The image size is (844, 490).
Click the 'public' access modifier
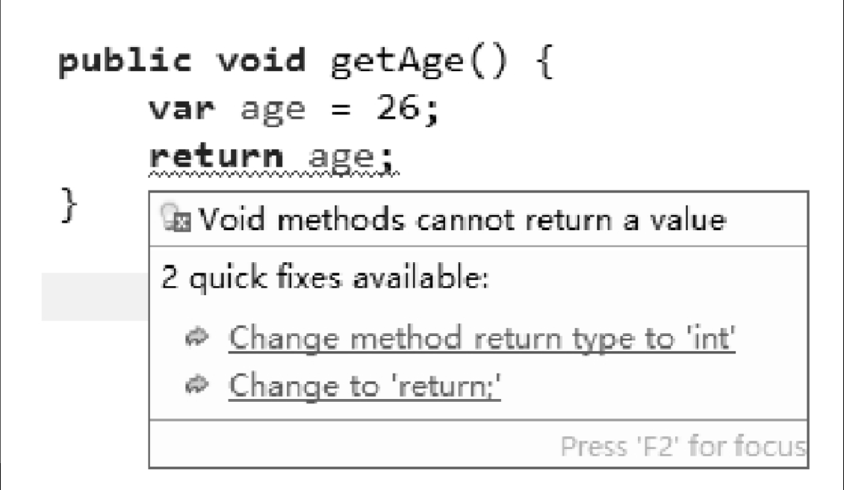124,61
